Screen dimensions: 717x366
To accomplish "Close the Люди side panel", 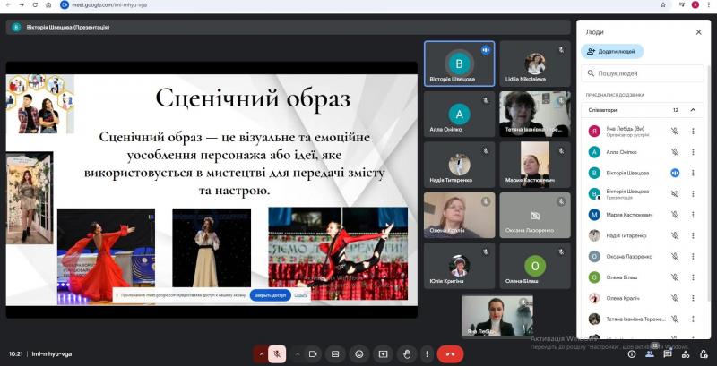I will point(699,32).
